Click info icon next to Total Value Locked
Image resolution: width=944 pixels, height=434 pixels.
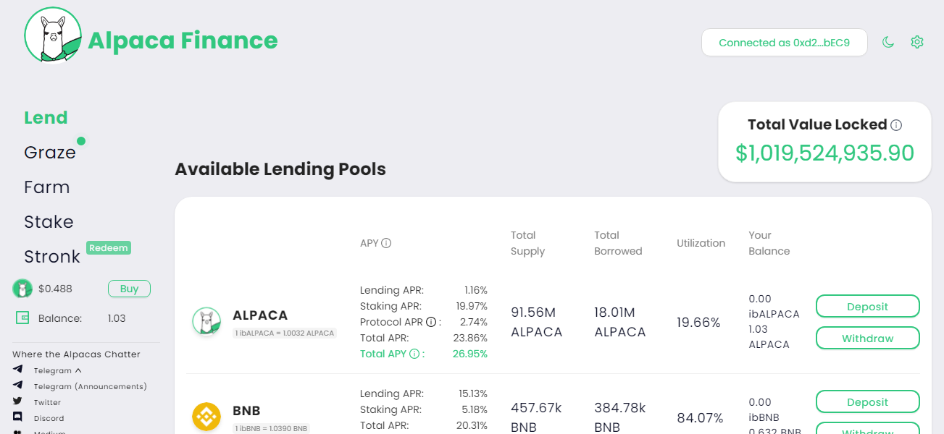[896, 125]
